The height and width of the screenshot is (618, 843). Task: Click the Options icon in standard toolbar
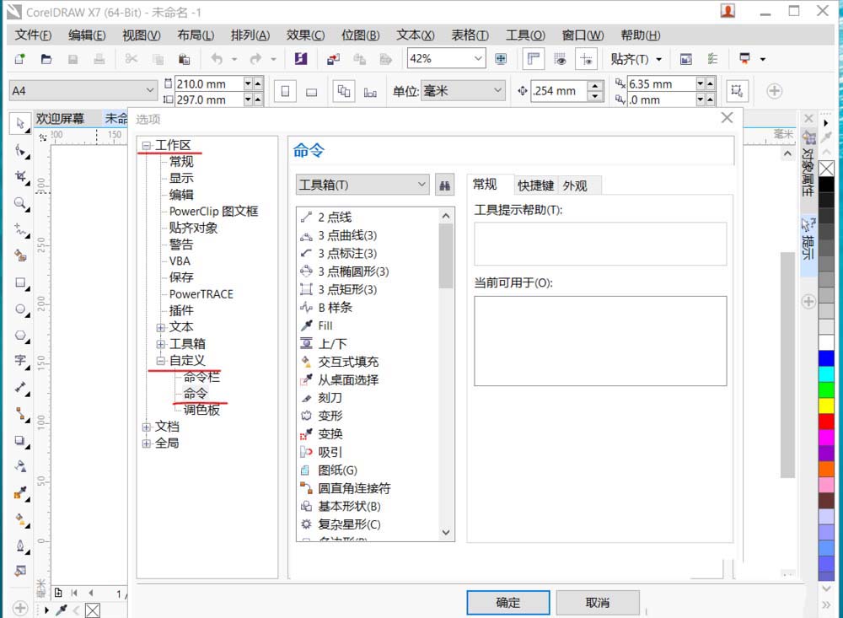(x=712, y=59)
